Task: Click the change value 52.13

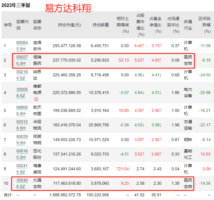Action: (x=124, y=60)
